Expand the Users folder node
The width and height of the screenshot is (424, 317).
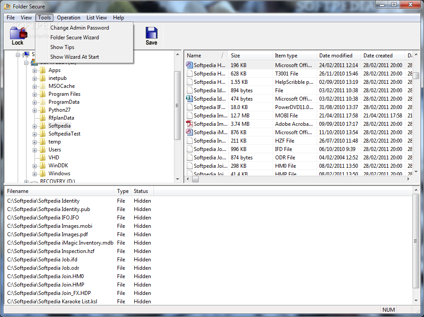click(x=34, y=150)
